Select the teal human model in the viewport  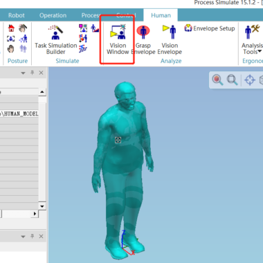[x=123, y=171]
